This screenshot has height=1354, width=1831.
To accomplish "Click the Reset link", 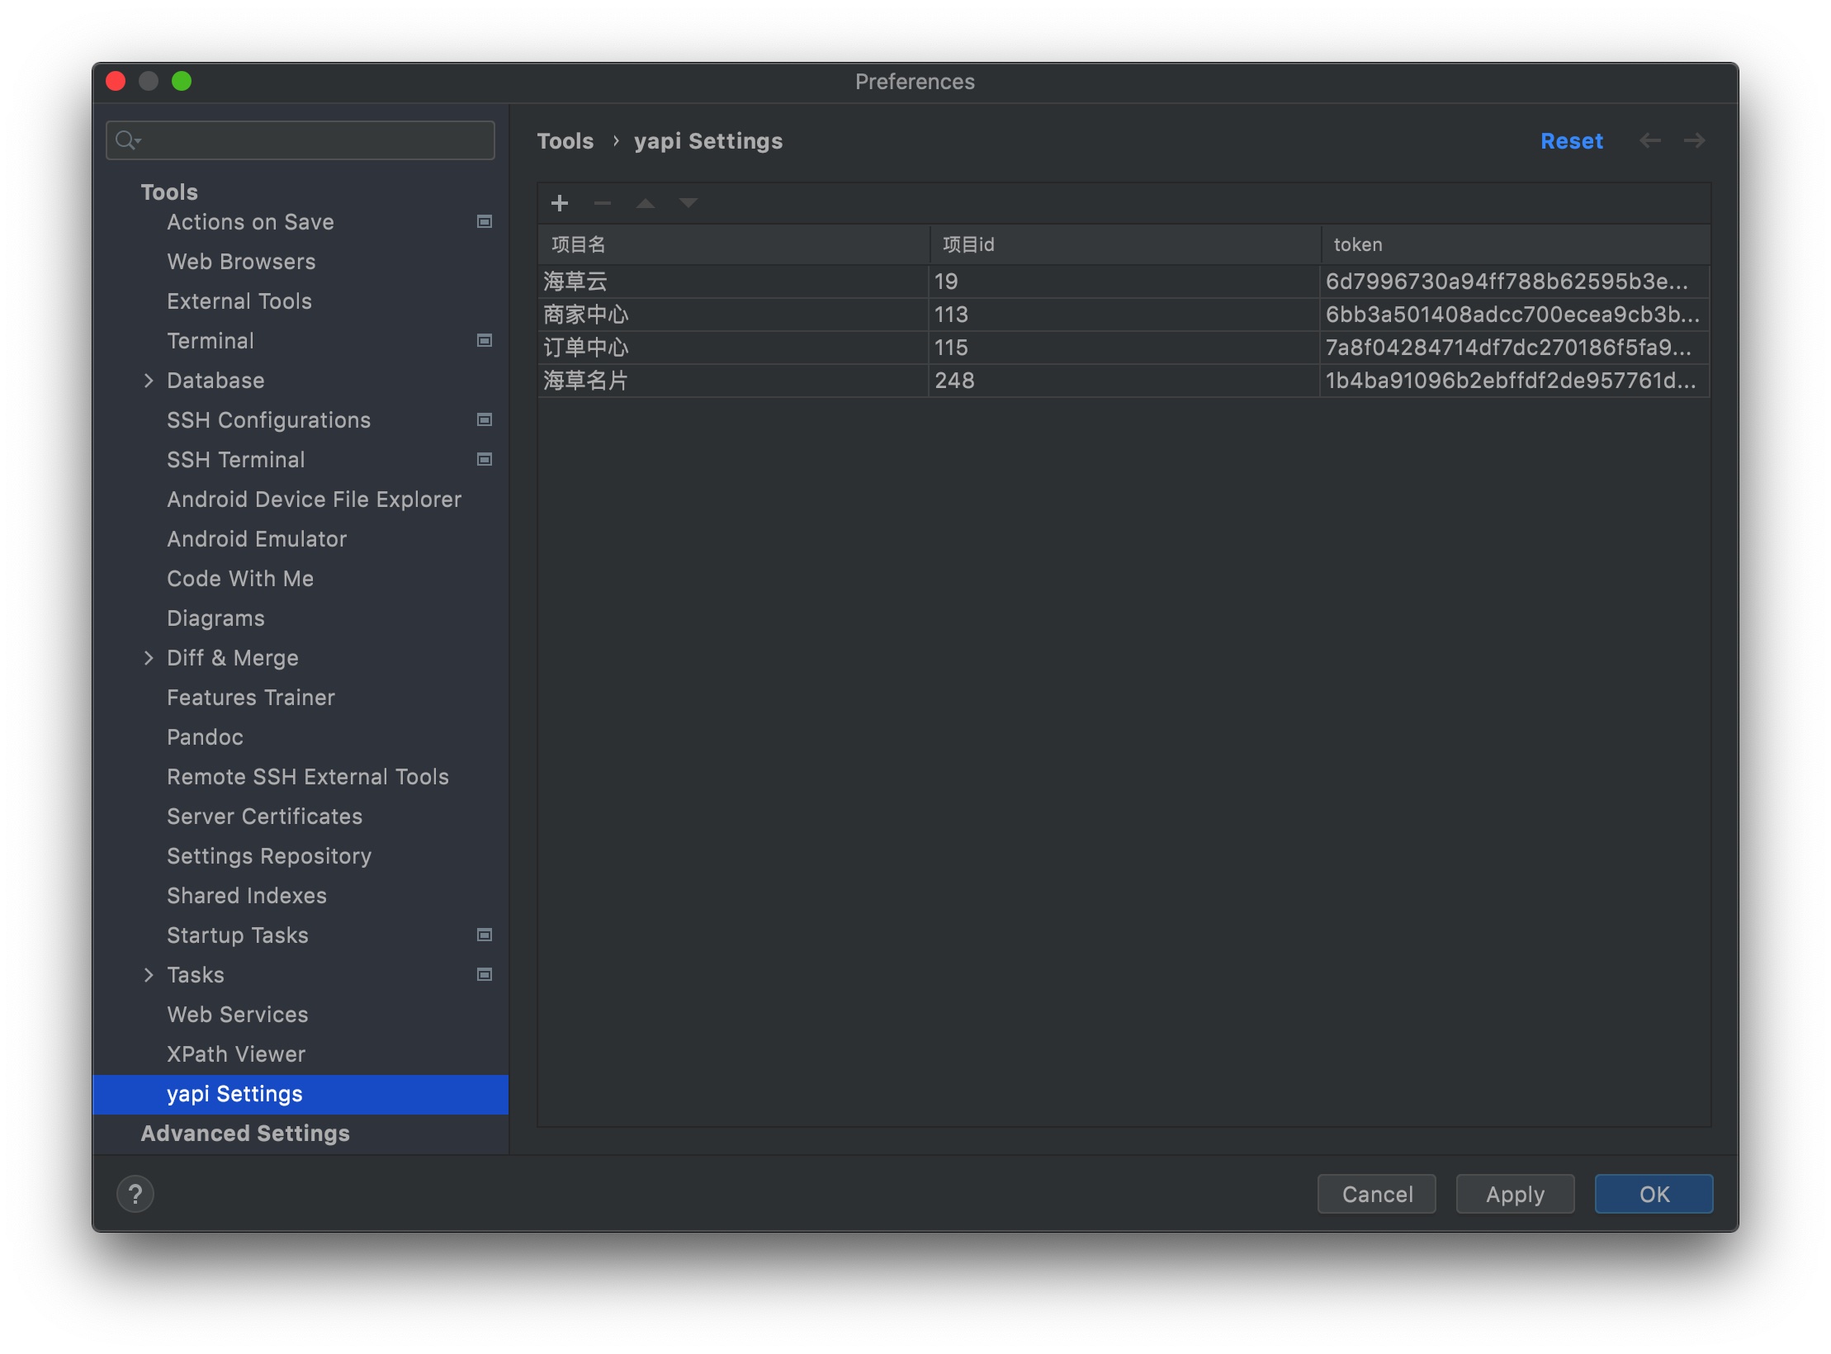I will 1572,141.
